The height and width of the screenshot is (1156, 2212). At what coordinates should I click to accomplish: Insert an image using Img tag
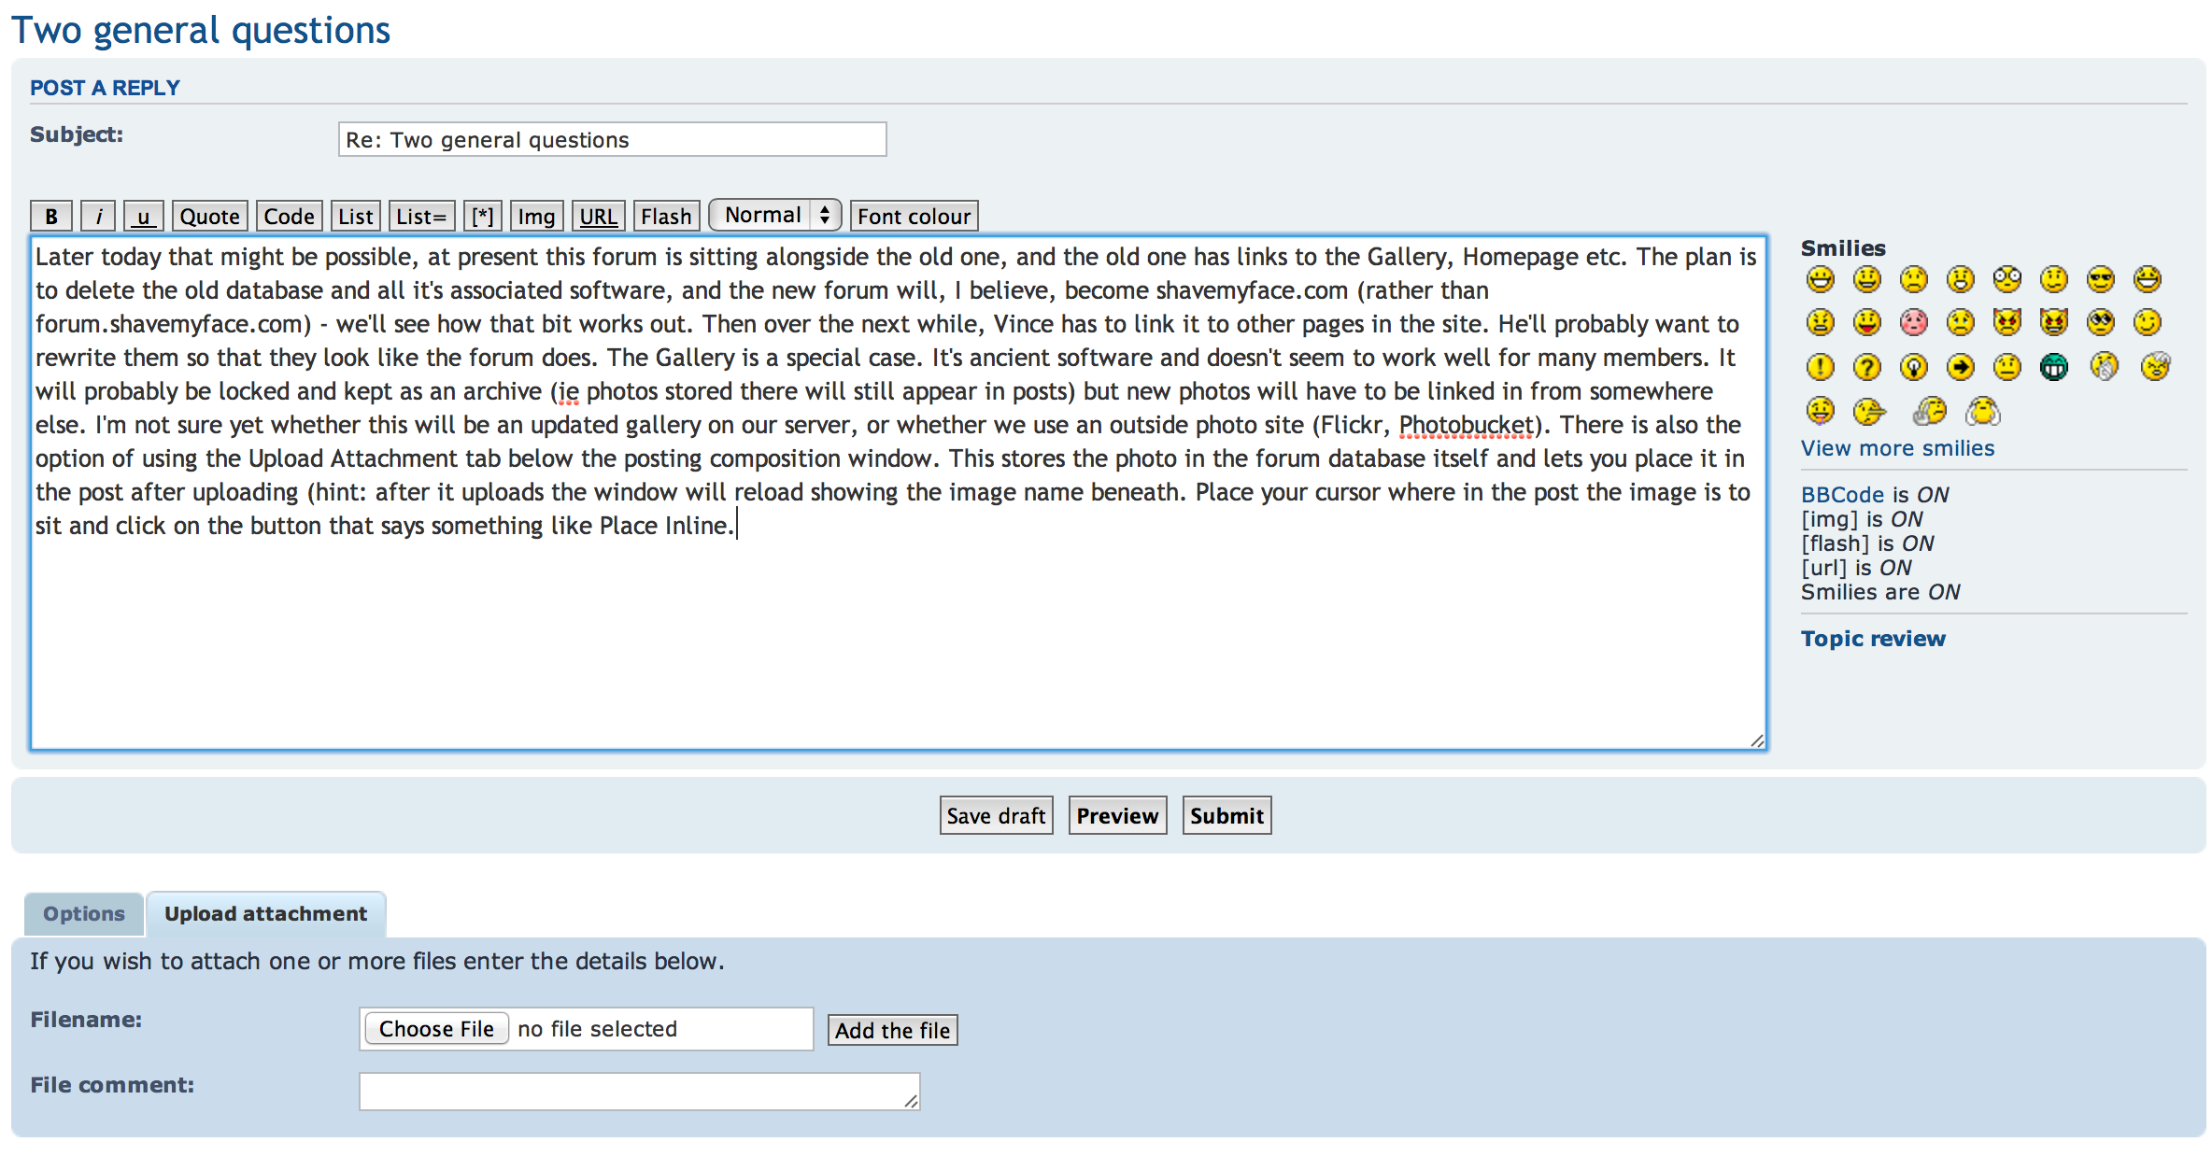[534, 215]
